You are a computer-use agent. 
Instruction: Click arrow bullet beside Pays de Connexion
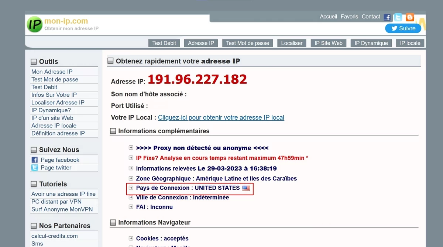coord(131,188)
